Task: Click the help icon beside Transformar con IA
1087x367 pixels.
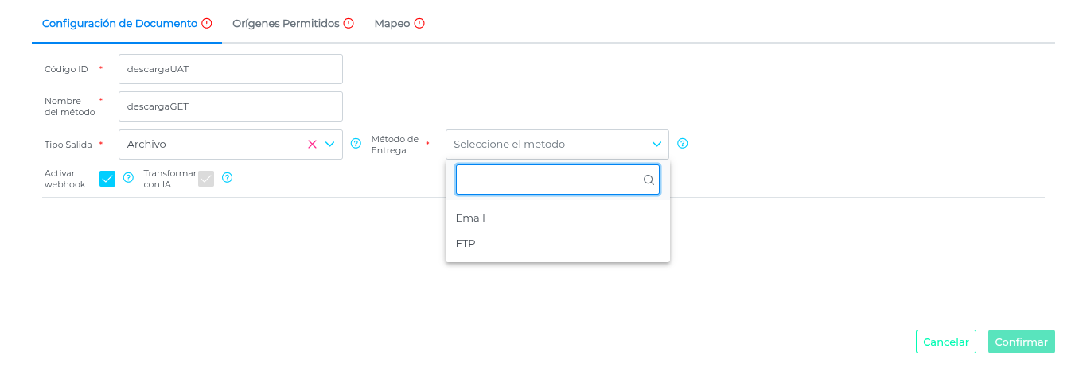Action: [x=227, y=178]
